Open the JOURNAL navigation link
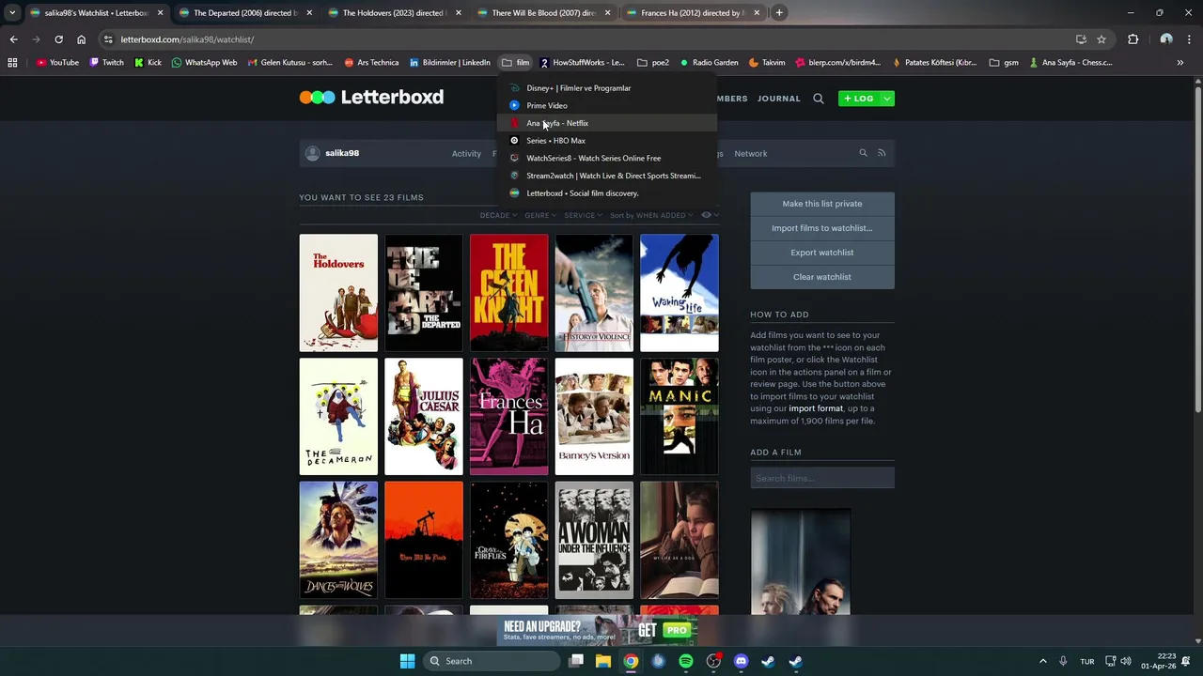The image size is (1203, 676). pyautogui.click(x=779, y=99)
